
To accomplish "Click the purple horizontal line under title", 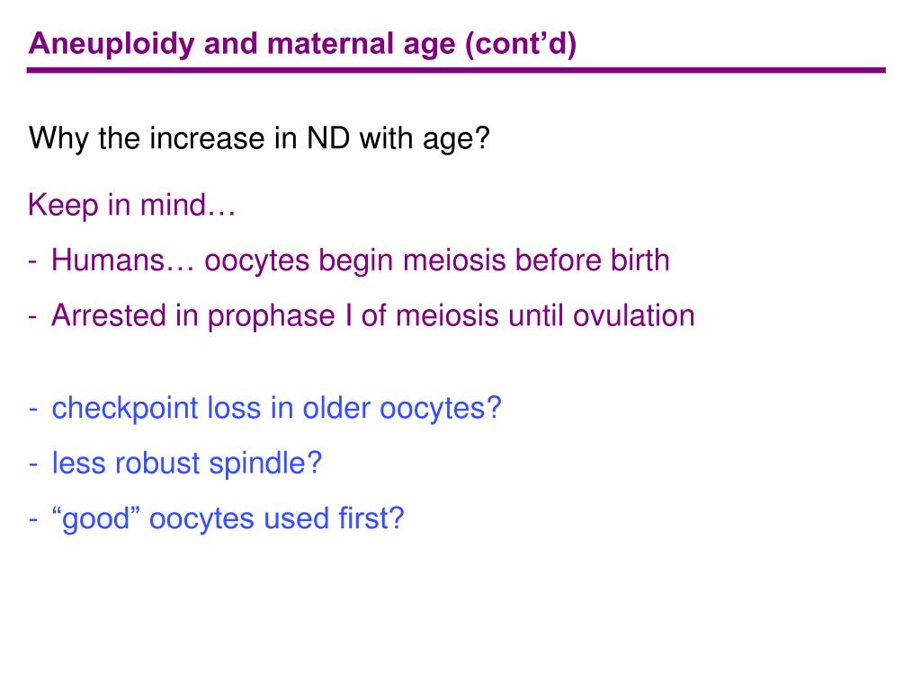I will 456,70.
